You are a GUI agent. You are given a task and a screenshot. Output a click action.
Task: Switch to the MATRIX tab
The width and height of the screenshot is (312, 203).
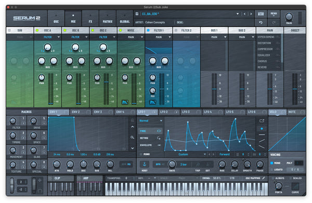[108, 18]
